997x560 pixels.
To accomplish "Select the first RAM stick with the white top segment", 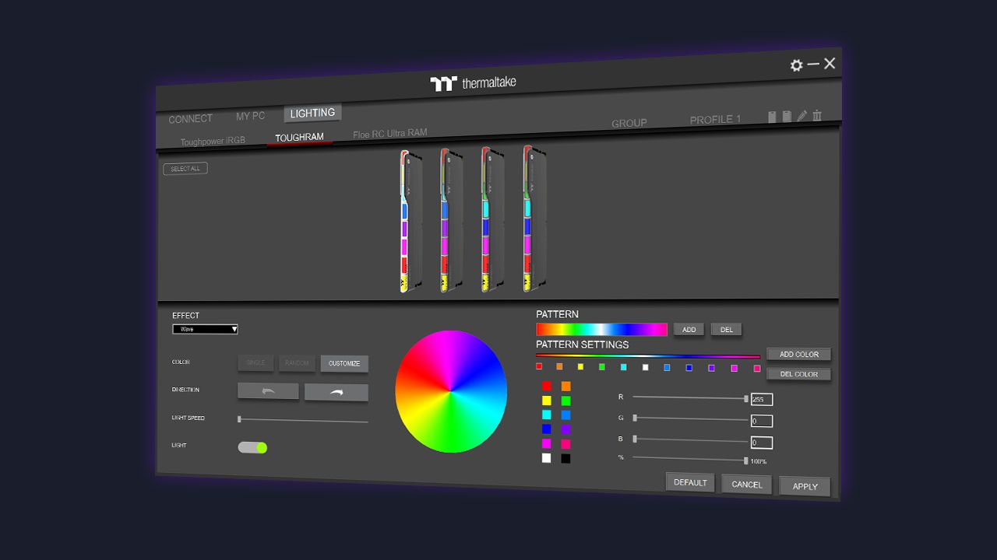I will click(x=410, y=221).
